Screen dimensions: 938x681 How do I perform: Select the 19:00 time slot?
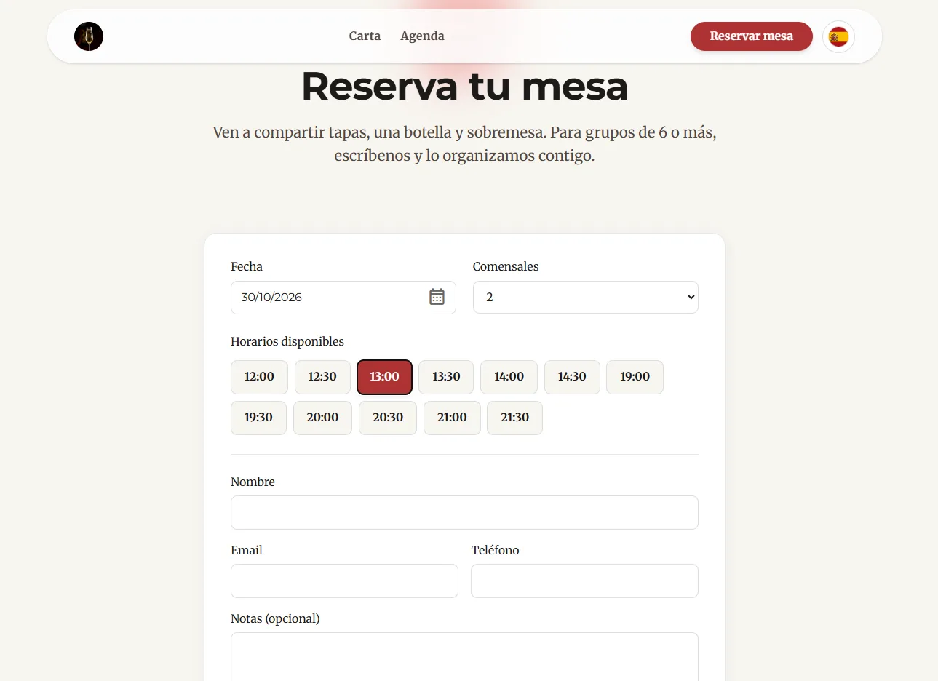tap(635, 377)
